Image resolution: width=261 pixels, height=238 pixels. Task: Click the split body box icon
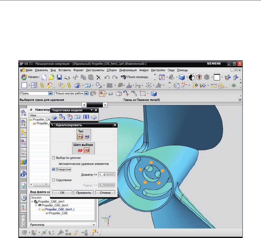[77, 117]
